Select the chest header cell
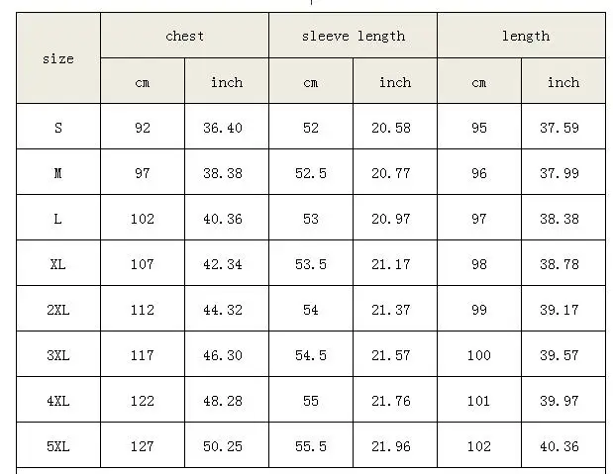 (184, 36)
